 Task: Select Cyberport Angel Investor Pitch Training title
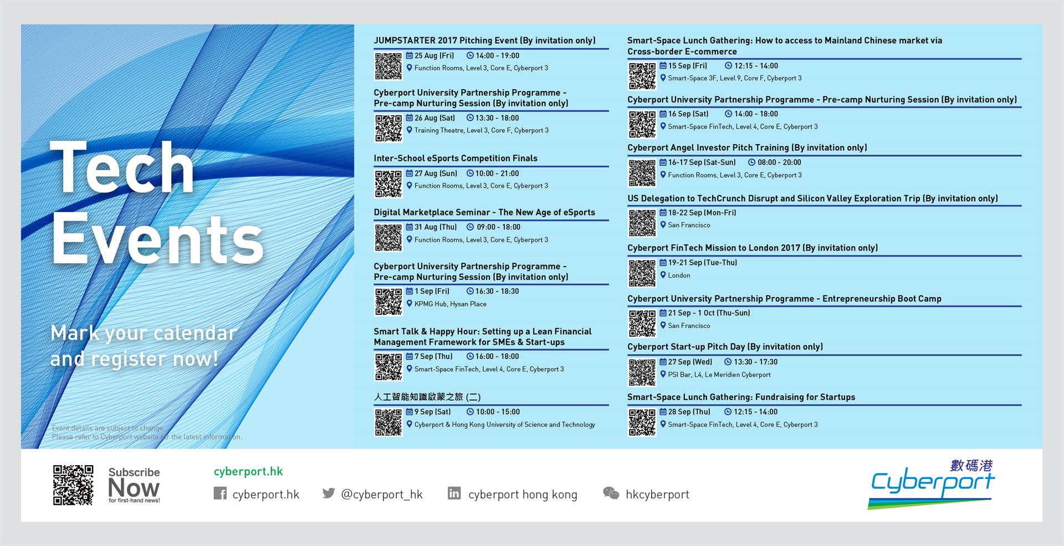pyautogui.click(x=747, y=148)
